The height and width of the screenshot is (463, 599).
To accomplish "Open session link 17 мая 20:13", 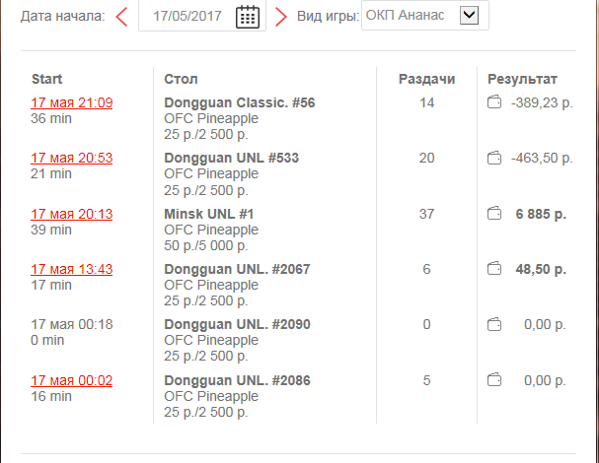I will (x=72, y=214).
